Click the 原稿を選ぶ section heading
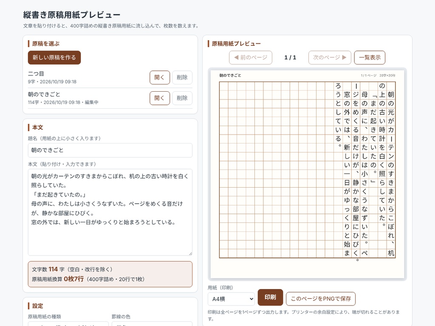The height and width of the screenshot is (326, 435). 46,44
